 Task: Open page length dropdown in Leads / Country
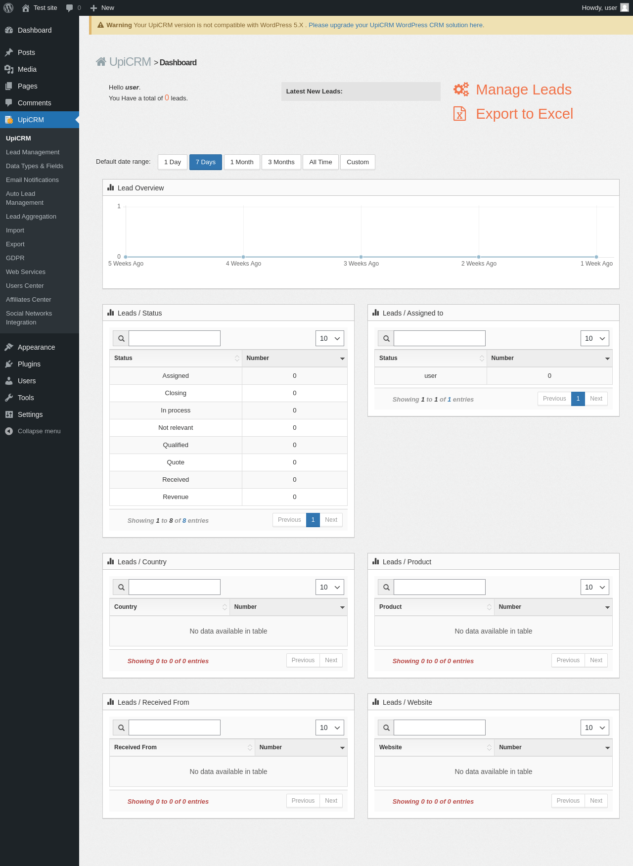tap(330, 587)
